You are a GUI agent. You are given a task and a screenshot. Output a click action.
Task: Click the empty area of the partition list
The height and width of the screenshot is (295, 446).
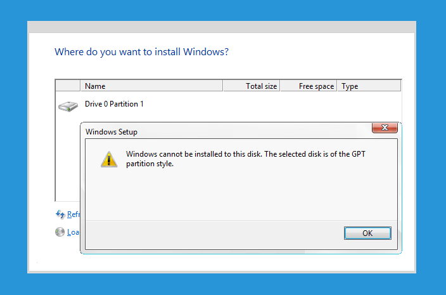pos(68,159)
